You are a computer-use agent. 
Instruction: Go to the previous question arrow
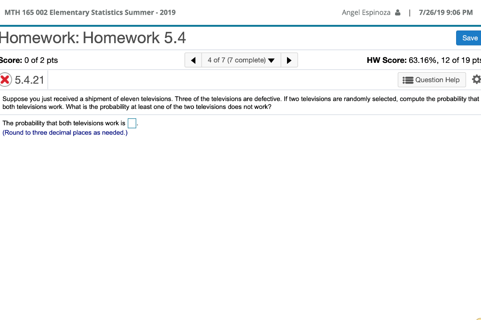(x=193, y=60)
